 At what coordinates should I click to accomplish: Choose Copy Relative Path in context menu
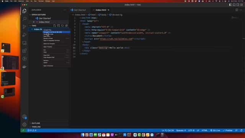(57, 57)
